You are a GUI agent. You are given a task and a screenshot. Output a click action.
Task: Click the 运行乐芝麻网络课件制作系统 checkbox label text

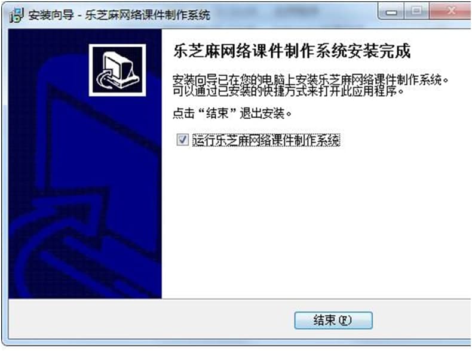pos(266,140)
